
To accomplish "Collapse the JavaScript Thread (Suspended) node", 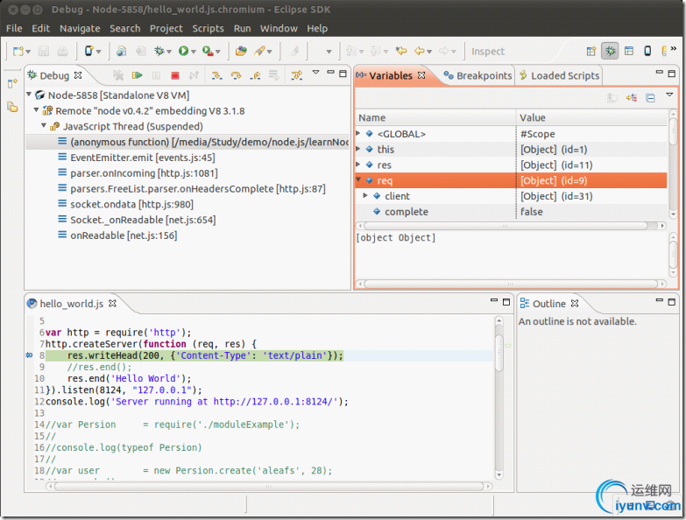I will point(44,125).
